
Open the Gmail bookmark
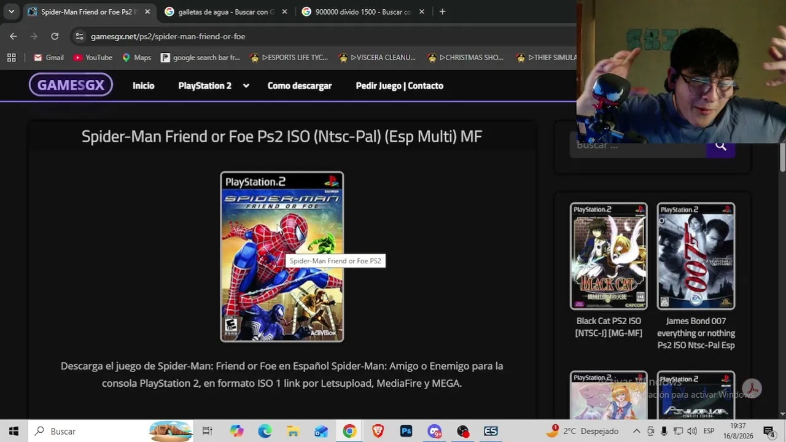(x=49, y=57)
